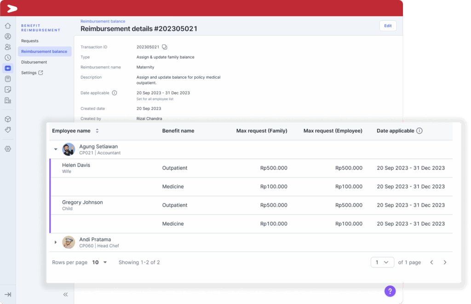Click the expand sidebar arrow icon at bottom

tap(8, 294)
